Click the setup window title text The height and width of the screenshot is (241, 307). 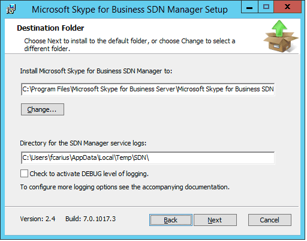coord(130,10)
